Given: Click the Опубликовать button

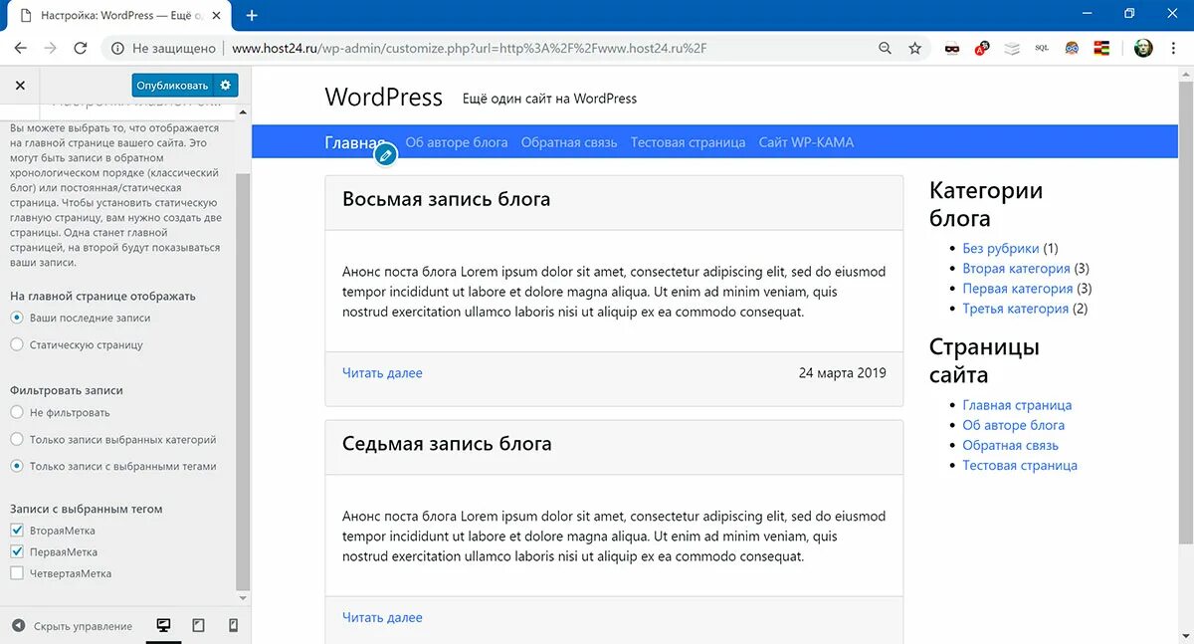Looking at the screenshot, I should coord(173,85).
